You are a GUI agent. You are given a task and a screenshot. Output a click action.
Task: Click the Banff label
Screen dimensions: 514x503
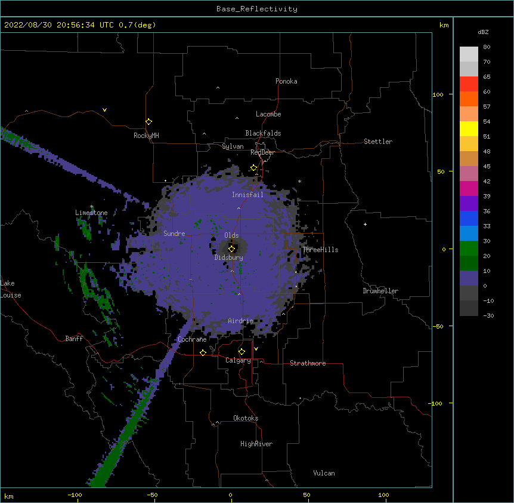[x=74, y=339]
